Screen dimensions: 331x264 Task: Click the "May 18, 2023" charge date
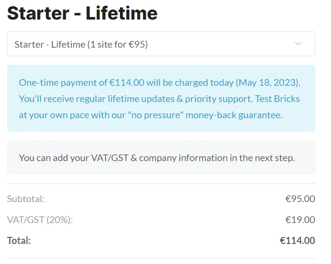coord(268,82)
